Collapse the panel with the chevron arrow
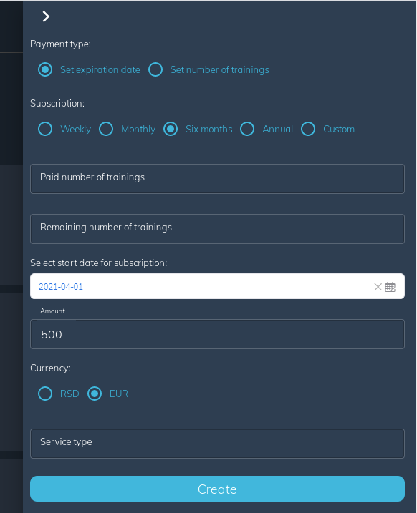The height and width of the screenshot is (513, 417). click(x=46, y=16)
